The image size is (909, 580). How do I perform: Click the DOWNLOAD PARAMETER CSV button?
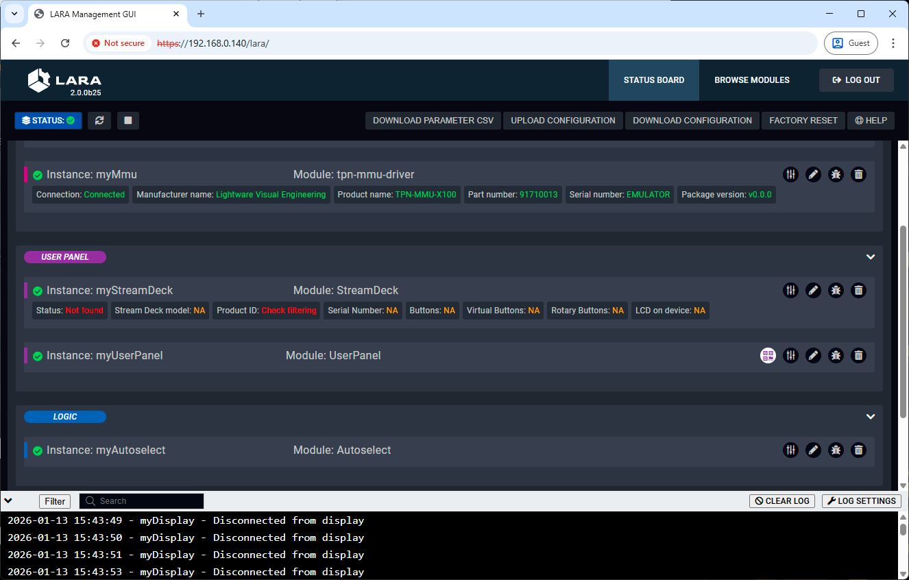433,121
